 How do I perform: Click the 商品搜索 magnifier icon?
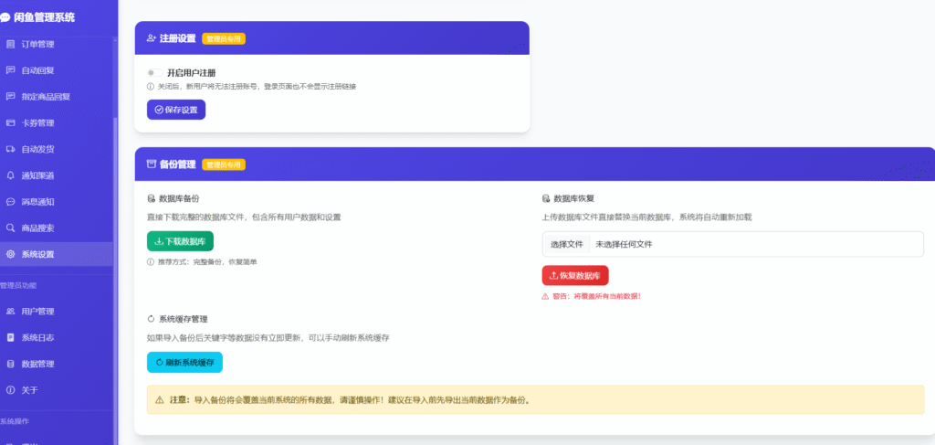[10, 228]
